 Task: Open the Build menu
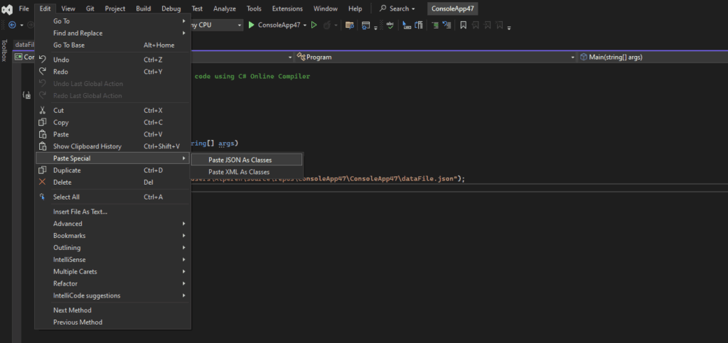(144, 9)
